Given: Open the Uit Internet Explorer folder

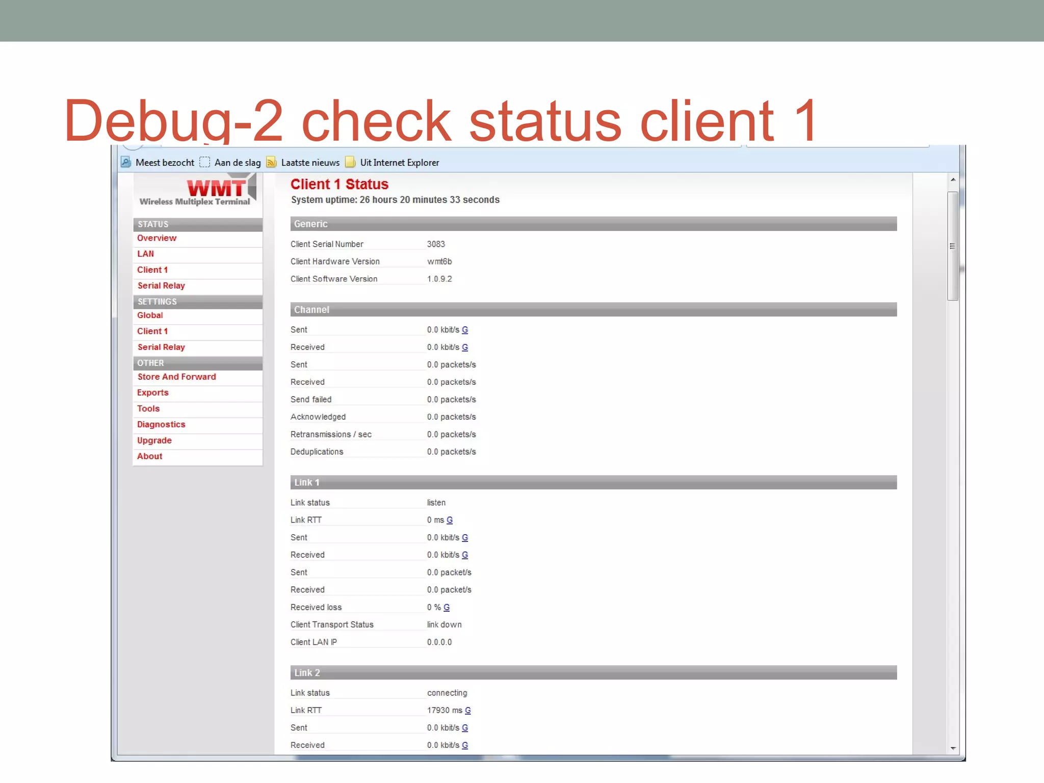Looking at the screenshot, I should pos(393,163).
